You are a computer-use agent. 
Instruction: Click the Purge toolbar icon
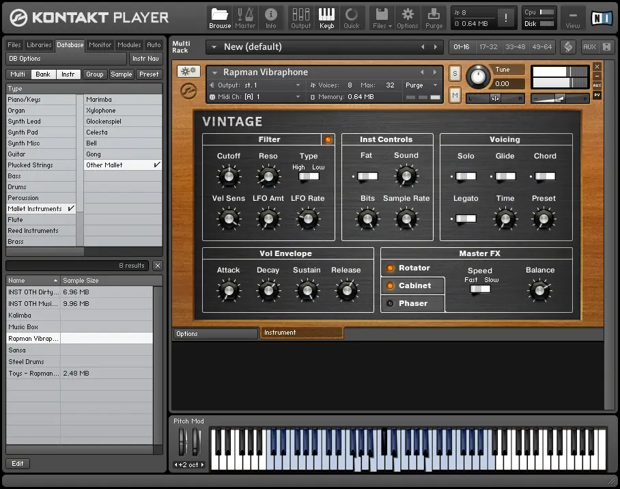pyautogui.click(x=434, y=18)
